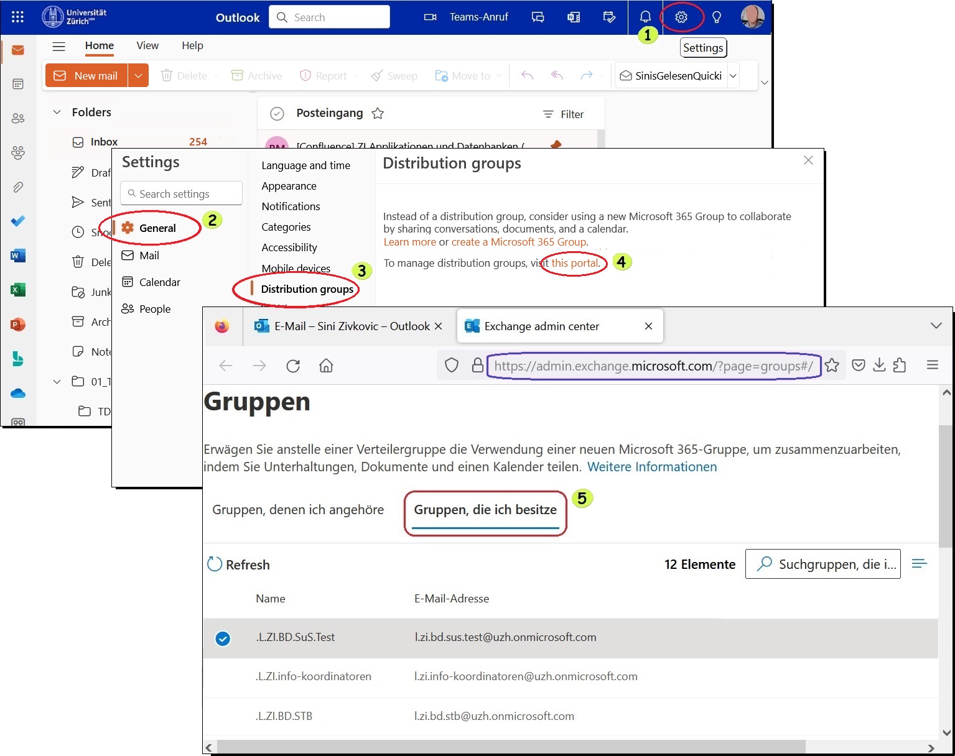Launch Word from the left rail
The width and height of the screenshot is (955, 756).
tap(18, 256)
